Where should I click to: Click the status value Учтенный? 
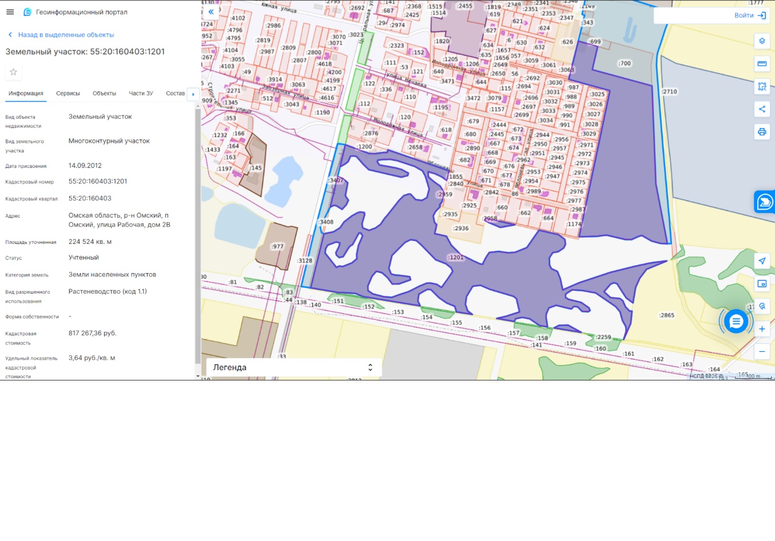coord(84,258)
